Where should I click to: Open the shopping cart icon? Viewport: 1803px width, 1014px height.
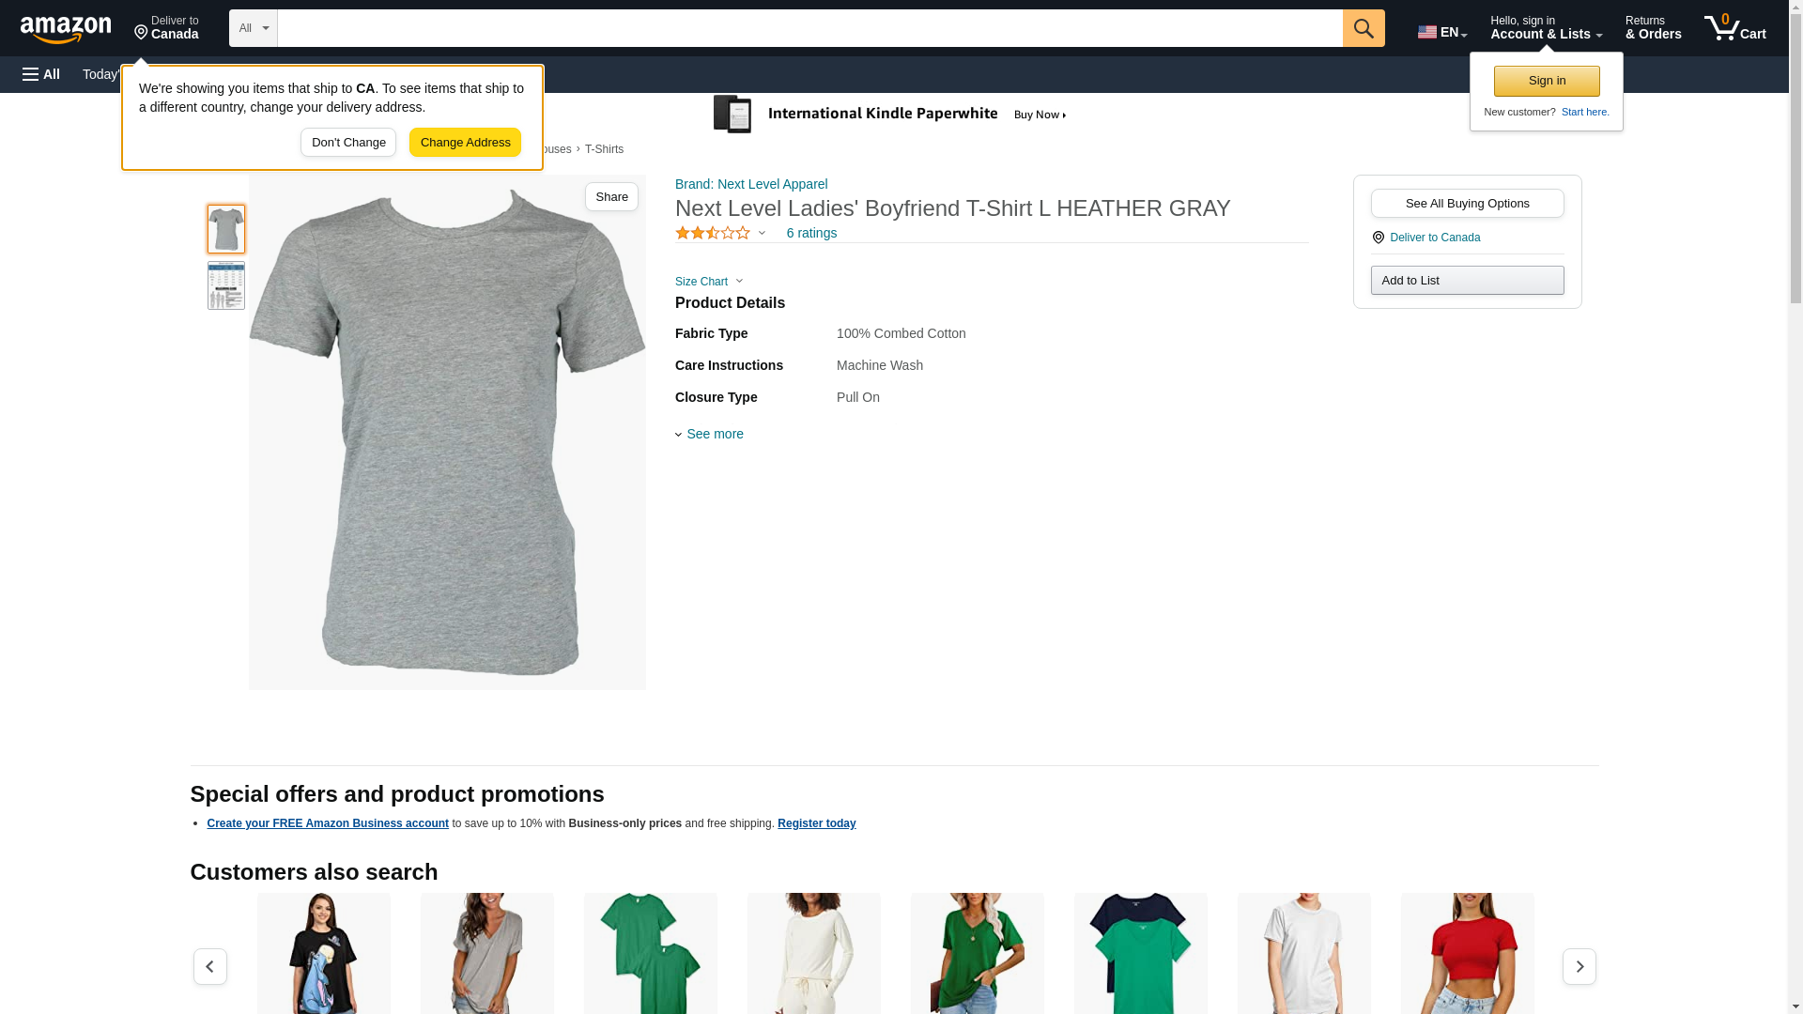(x=1734, y=28)
